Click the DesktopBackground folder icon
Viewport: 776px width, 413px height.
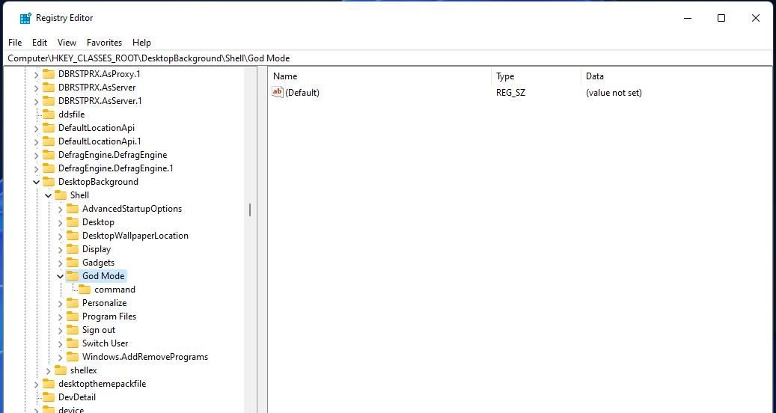(x=49, y=182)
